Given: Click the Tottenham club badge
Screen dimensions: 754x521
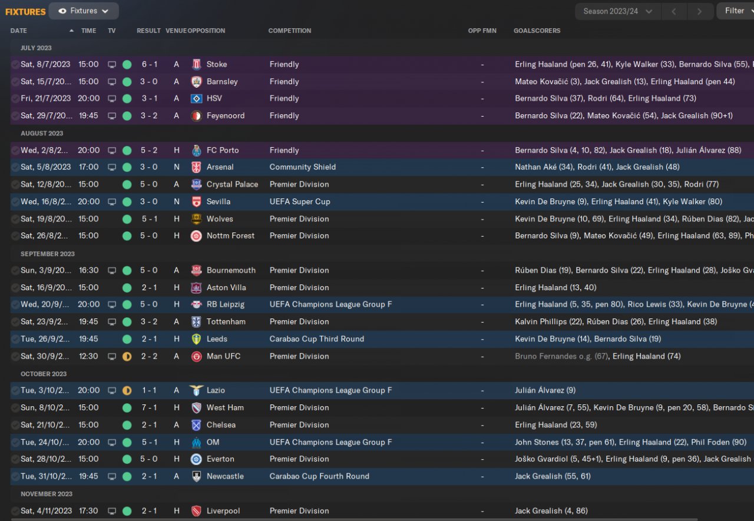Looking at the screenshot, I should point(197,322).
